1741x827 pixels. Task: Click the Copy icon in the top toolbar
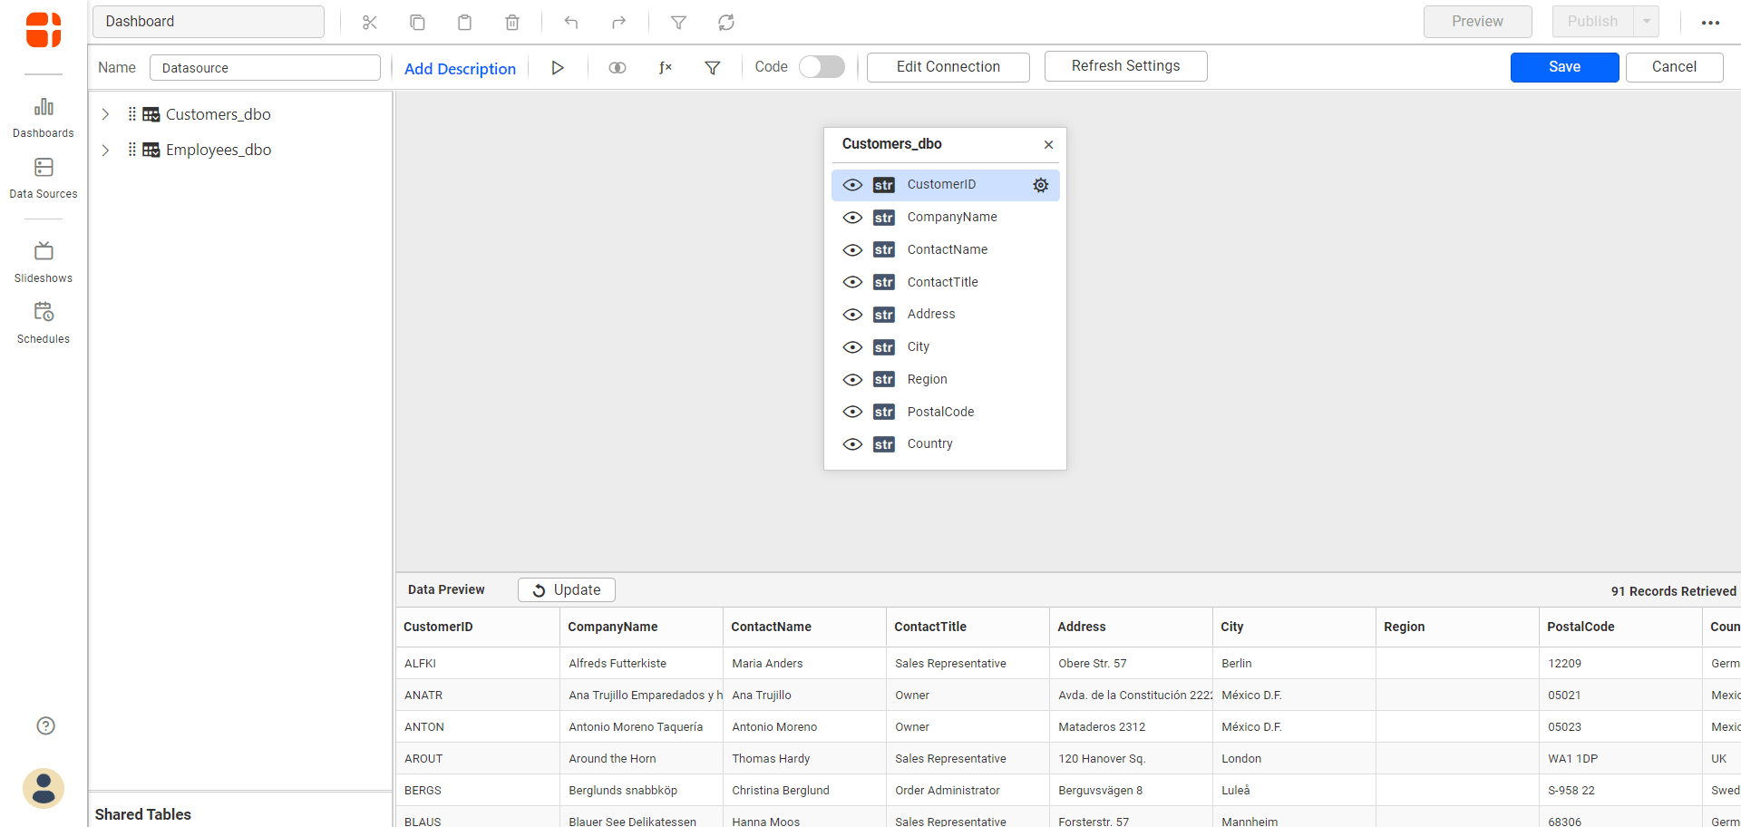(417, 22)
